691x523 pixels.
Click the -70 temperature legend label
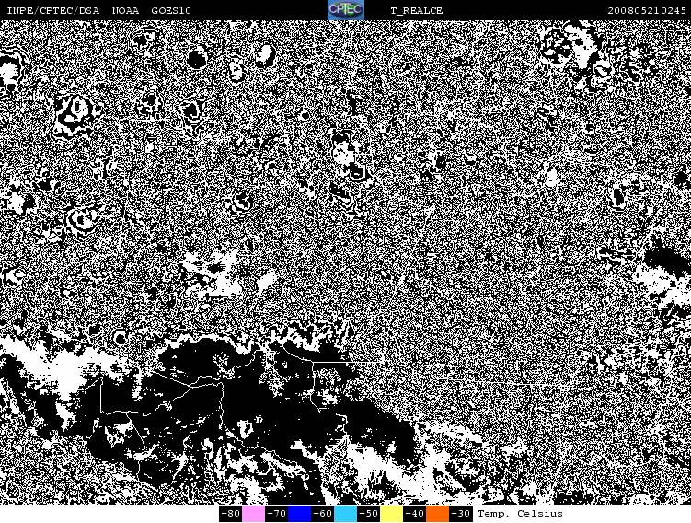(x=276, y=514)
